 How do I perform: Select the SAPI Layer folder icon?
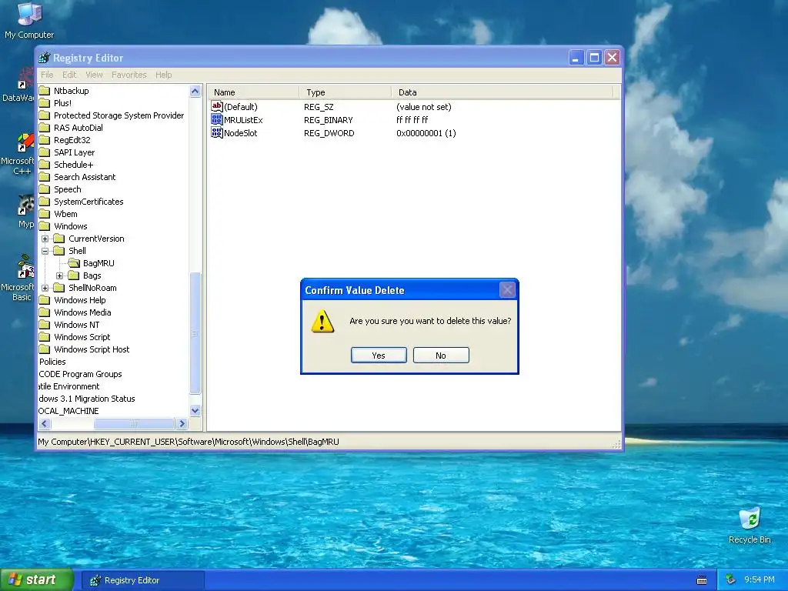coord(45,152)
